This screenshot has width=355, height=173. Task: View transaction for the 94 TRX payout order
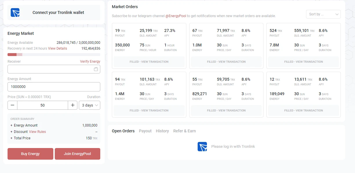(x=149, y=111)
